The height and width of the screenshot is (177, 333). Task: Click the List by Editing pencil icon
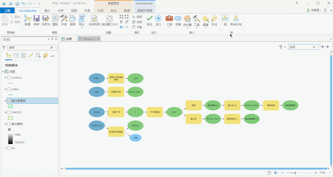tap(31, 56)
